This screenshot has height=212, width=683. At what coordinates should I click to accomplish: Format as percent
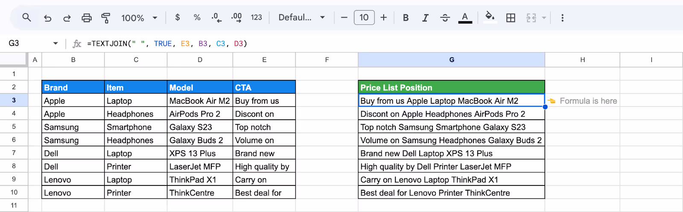pos(197,18)
